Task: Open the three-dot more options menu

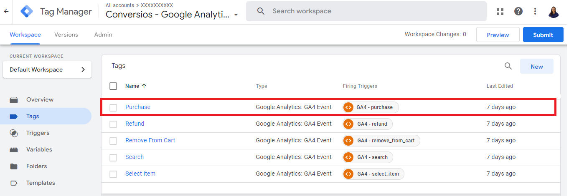Action: coord(535,12)
